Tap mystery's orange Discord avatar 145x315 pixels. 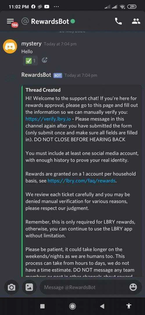tap(10, 47)
